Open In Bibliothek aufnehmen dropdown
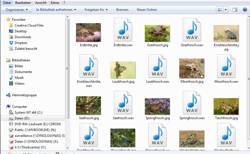The width and height of the screenshot is (250, 154). [56, 10]
